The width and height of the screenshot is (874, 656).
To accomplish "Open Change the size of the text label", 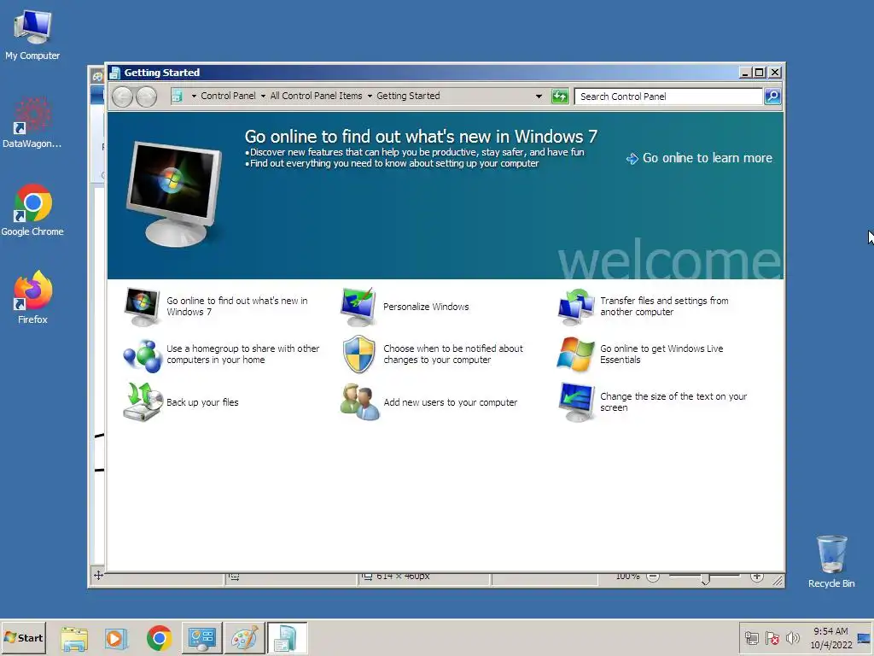I will 673,401.
